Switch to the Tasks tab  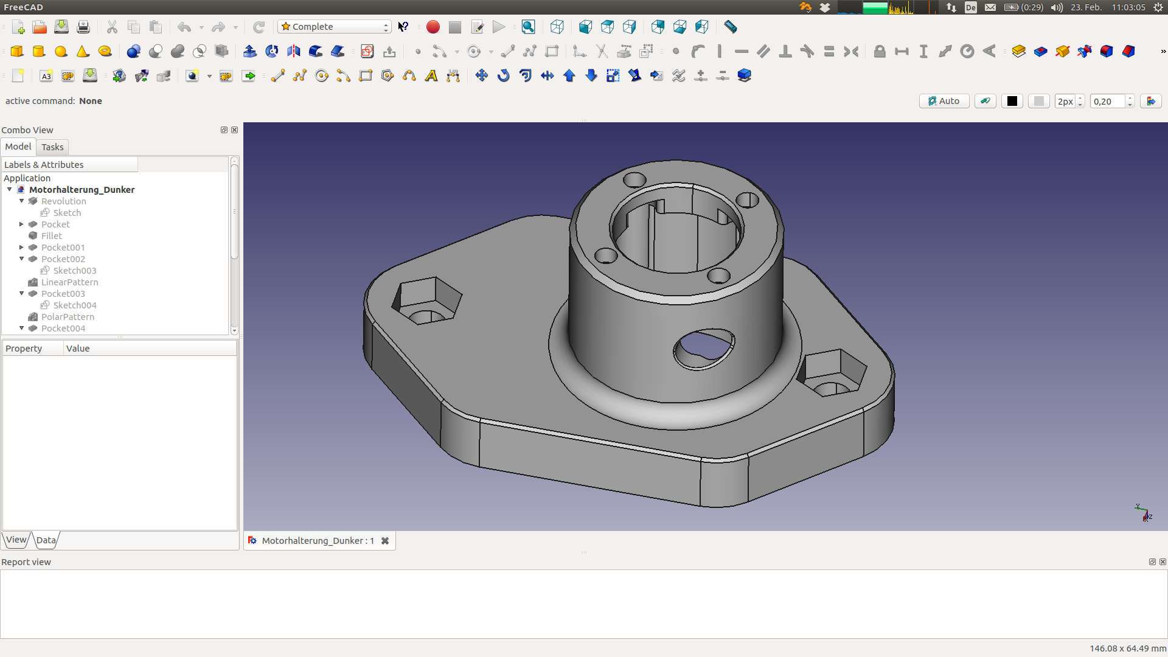[52, 147]
